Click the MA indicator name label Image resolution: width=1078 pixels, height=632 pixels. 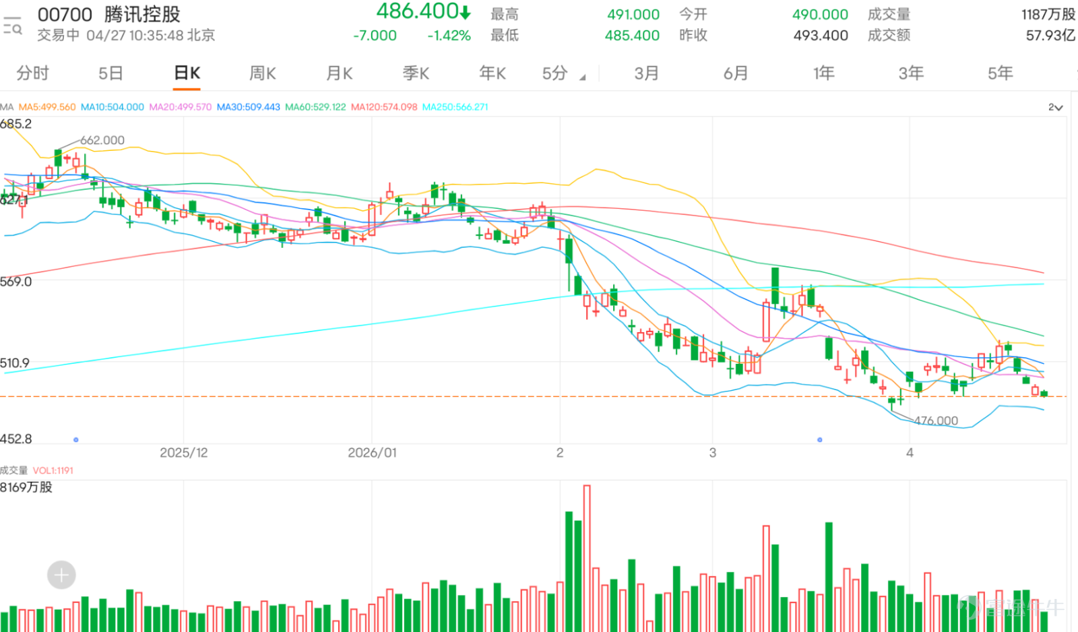[7, 107]
